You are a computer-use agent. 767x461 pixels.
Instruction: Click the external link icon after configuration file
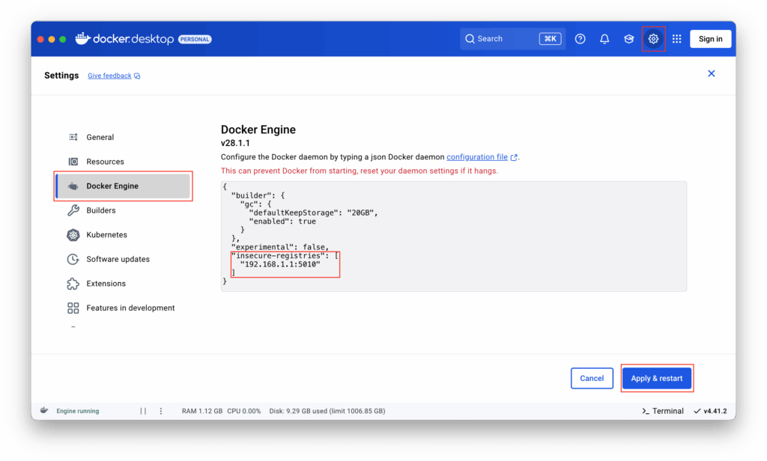(x=514, y=157)
